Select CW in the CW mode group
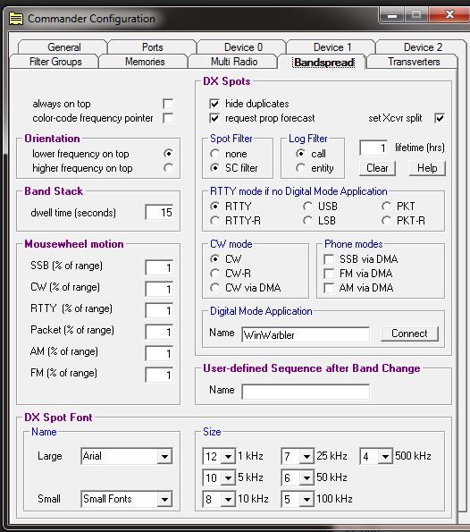The height and width of the screenshot is (532, 470). tap(214, 259)
